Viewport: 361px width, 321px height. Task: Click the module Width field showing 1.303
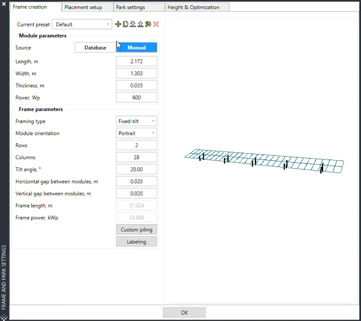(x=137, y=73)
